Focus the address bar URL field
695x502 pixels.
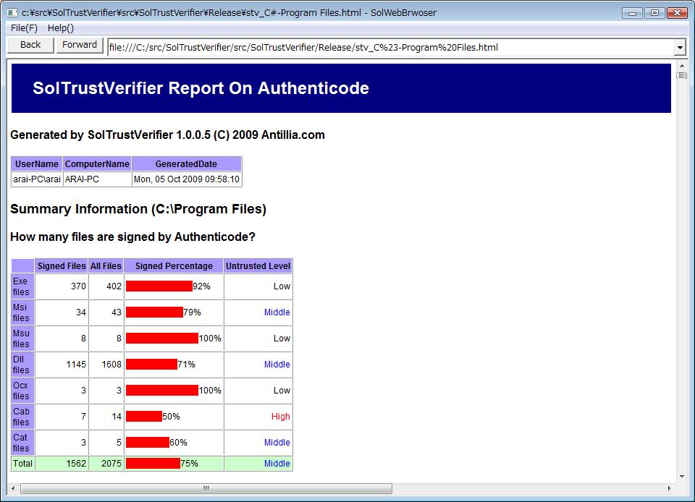tap(391, 47)
